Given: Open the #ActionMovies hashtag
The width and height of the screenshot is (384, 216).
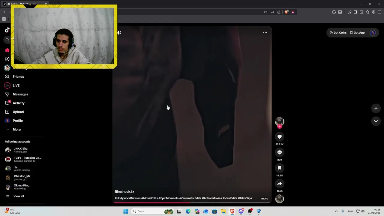Looking at the screenshot, I should [212, 198].
